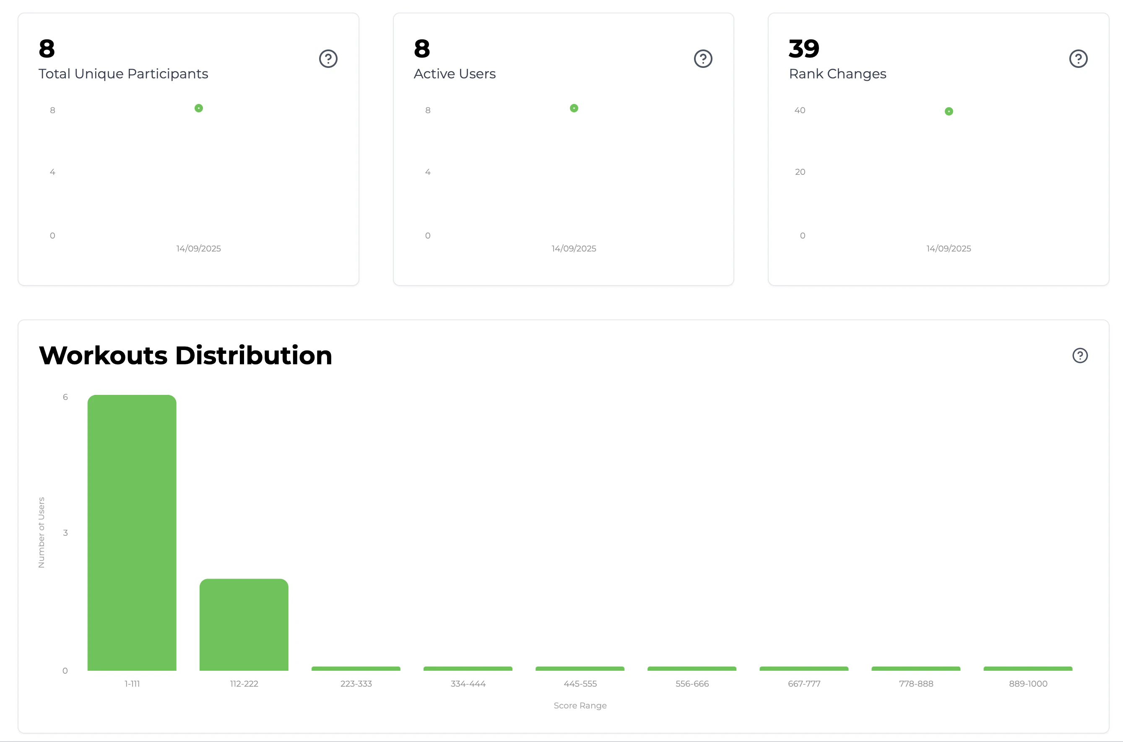Select the Rank Changes chart data point
The height and width of the screenshot is (742, 1123).
coord(949,111)
